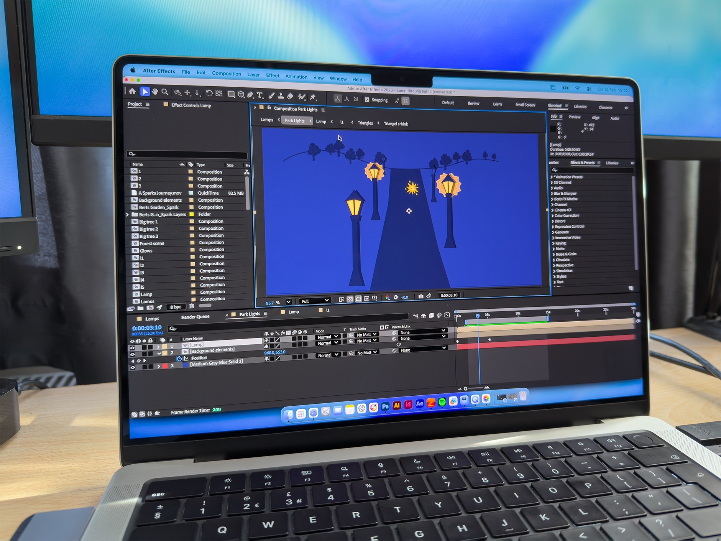
Task: Open Photoshop from the dock
Action: pyautogui.click(x=385, y=406)
